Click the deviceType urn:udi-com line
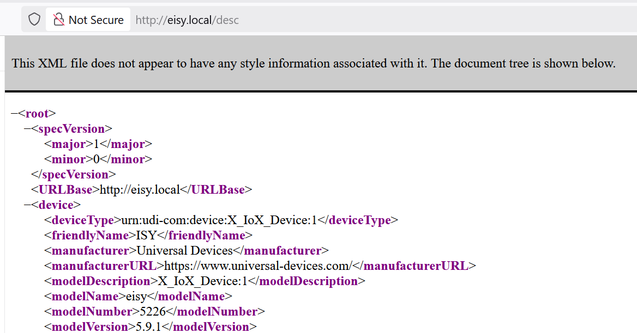 pos(221,220)
